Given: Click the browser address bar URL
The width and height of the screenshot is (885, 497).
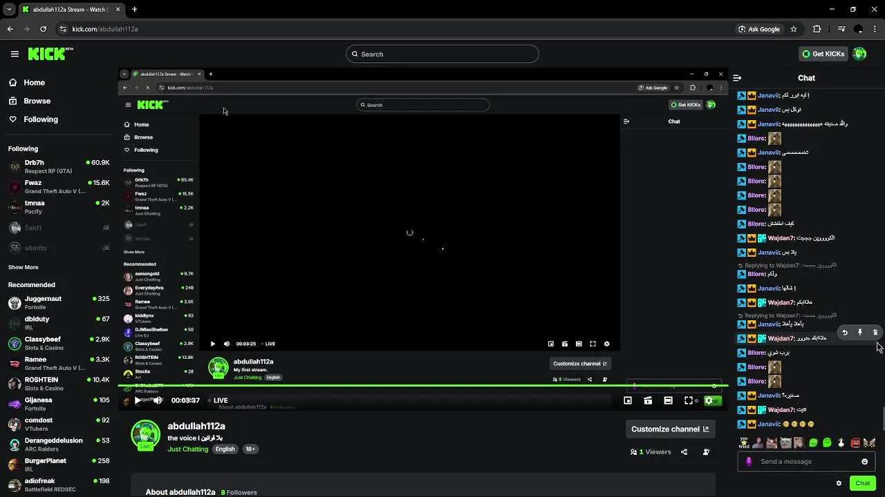Looking at the screenshot, I should pyautogui.click(x=105, y=29).
